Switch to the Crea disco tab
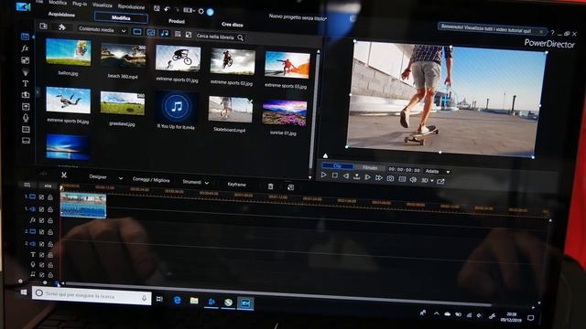Screen dimensions: 586x329 pos(232,25)
